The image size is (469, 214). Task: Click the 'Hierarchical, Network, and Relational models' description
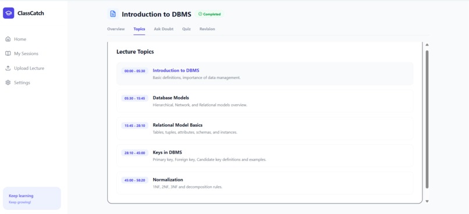click(200, 105)
